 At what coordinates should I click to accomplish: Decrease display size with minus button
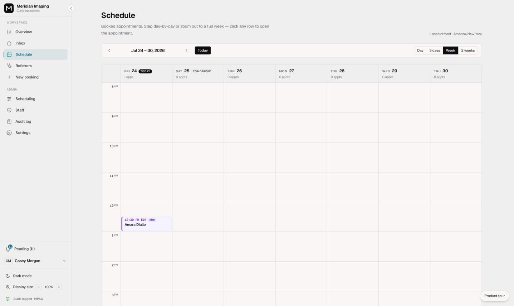[x=39, y=287]
